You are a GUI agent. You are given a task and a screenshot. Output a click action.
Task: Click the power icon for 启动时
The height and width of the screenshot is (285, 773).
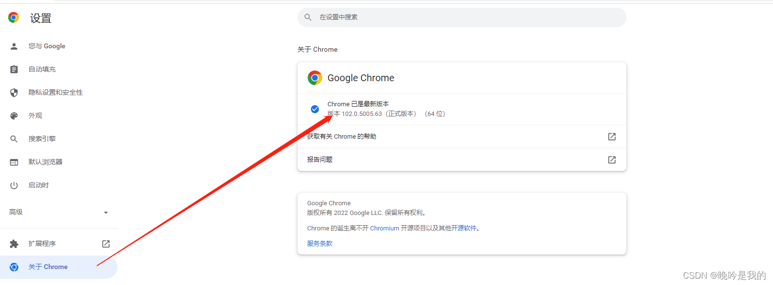click(14, 185)
